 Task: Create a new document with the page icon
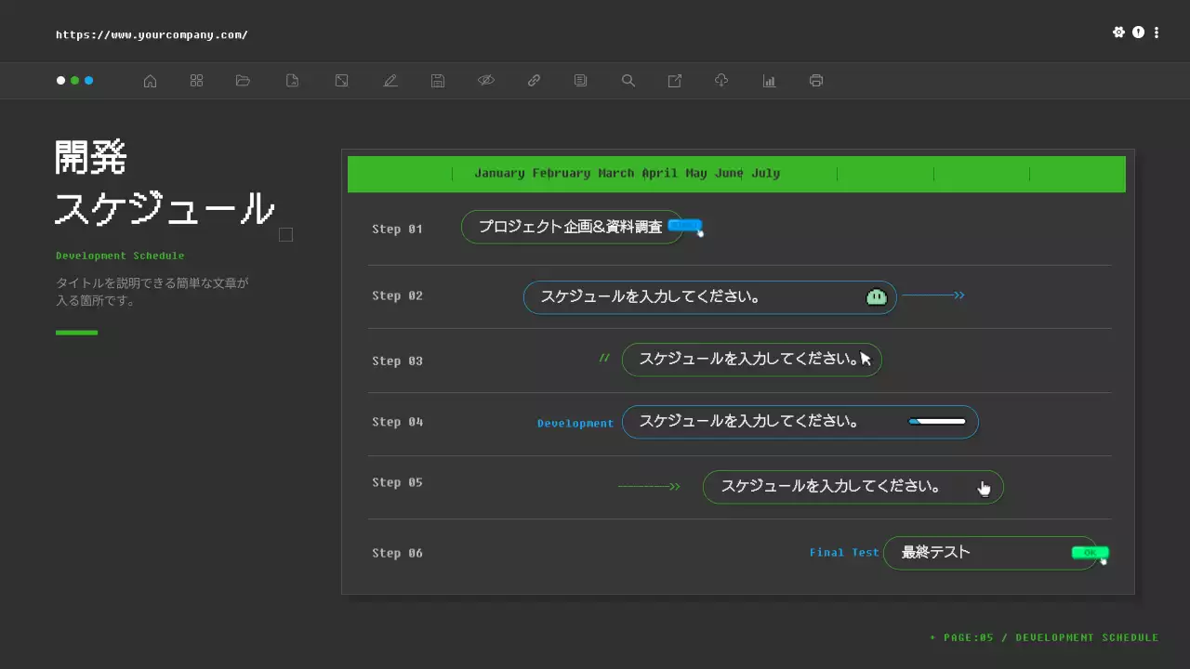[x=292, y=80]
